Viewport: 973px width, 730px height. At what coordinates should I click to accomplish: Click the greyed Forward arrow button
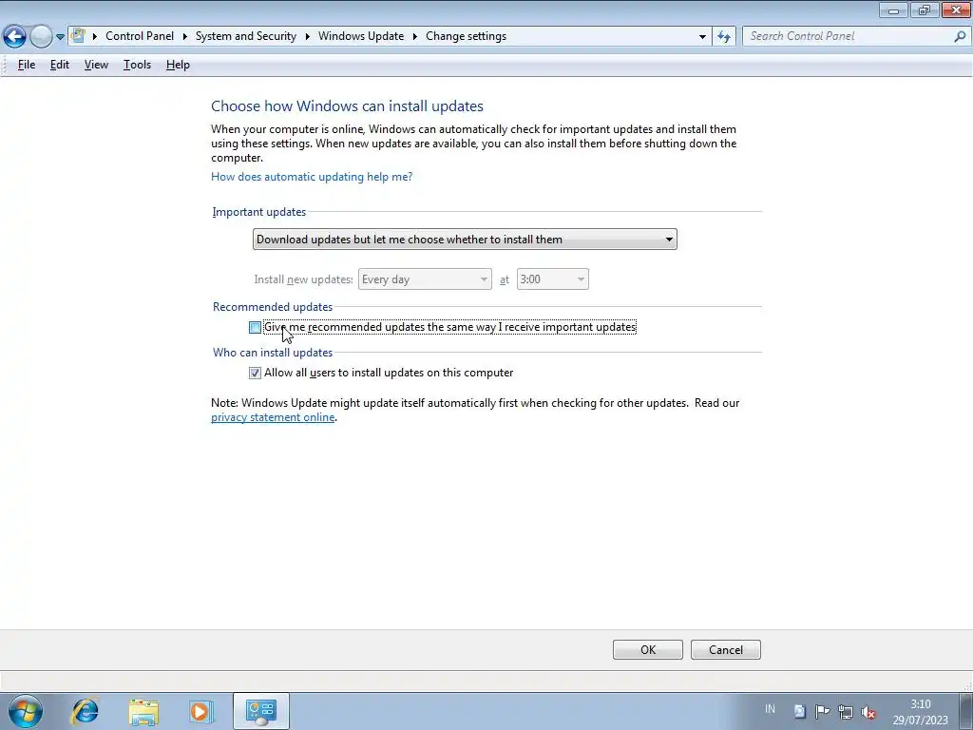(x=41, y=37)
